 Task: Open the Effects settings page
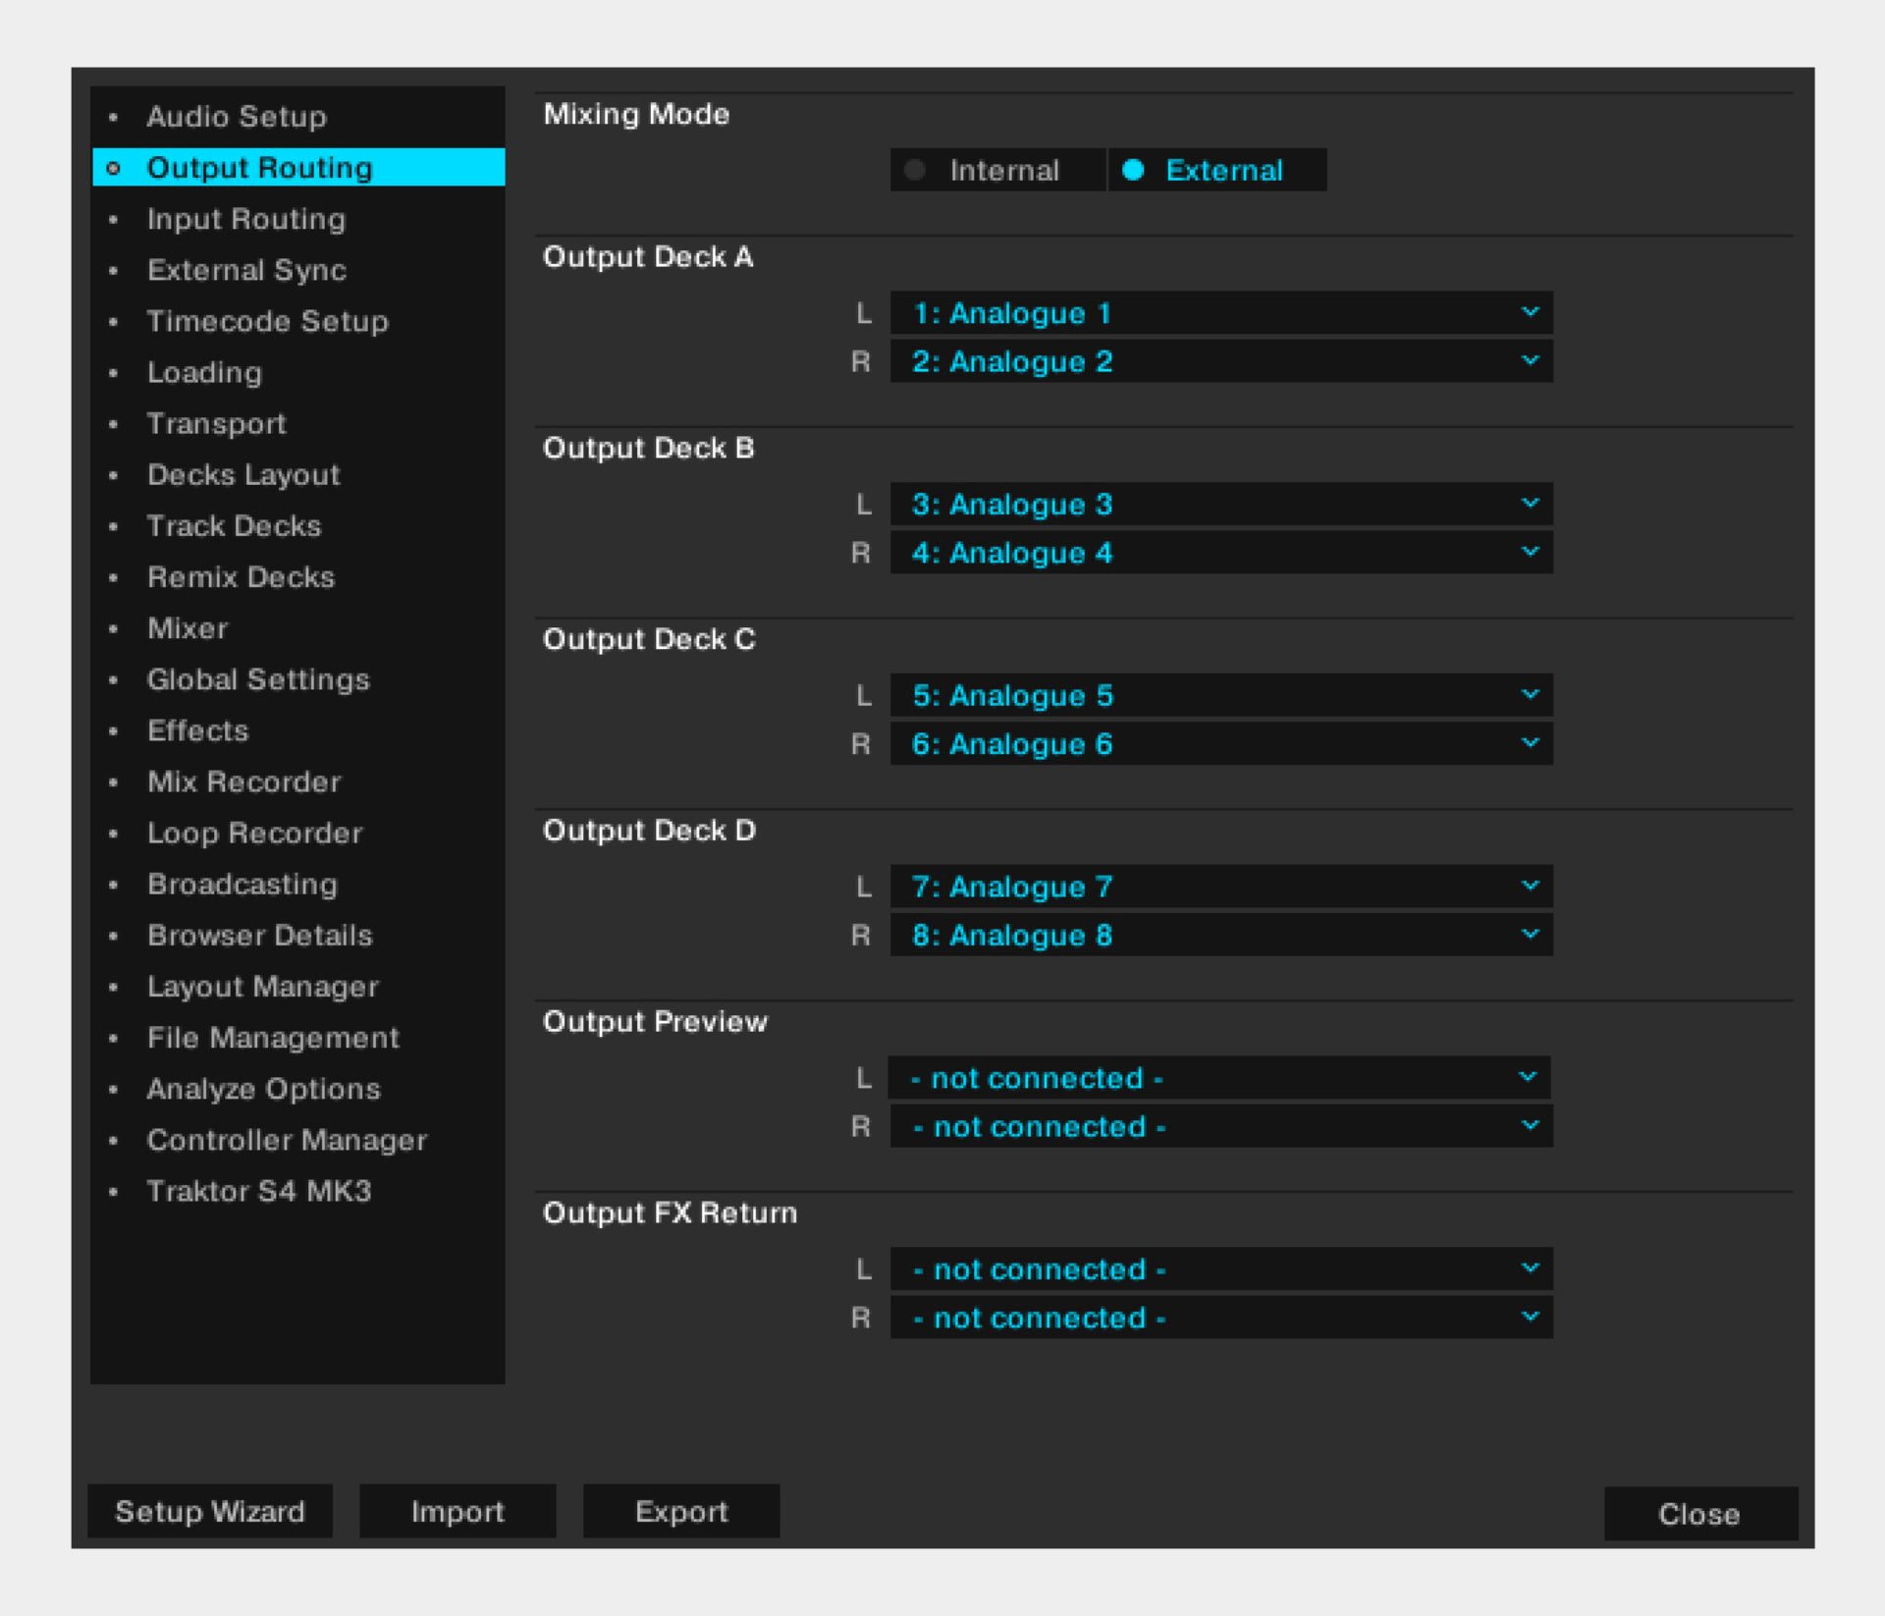(x=196, y=730)
